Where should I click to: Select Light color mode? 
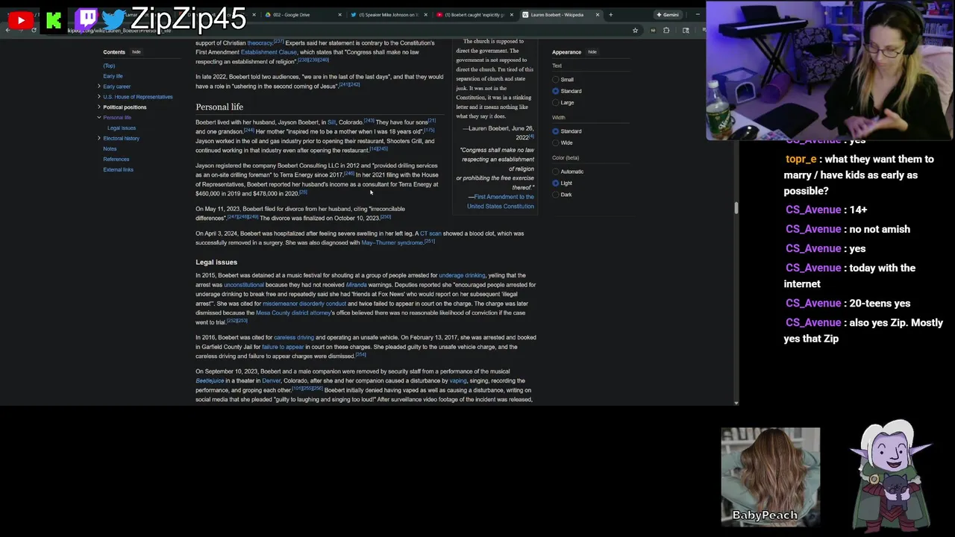(555, 183)
